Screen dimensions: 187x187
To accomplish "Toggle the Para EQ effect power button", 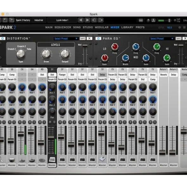I will [x=98, y=38].
